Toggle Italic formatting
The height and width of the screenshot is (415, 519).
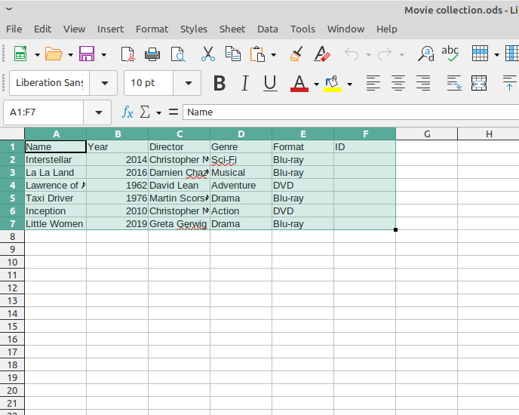(244, 83)
